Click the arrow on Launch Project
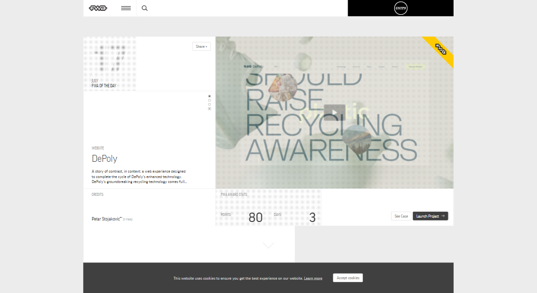The width and height of the screenshot is (537, 293). coord(443,216)
